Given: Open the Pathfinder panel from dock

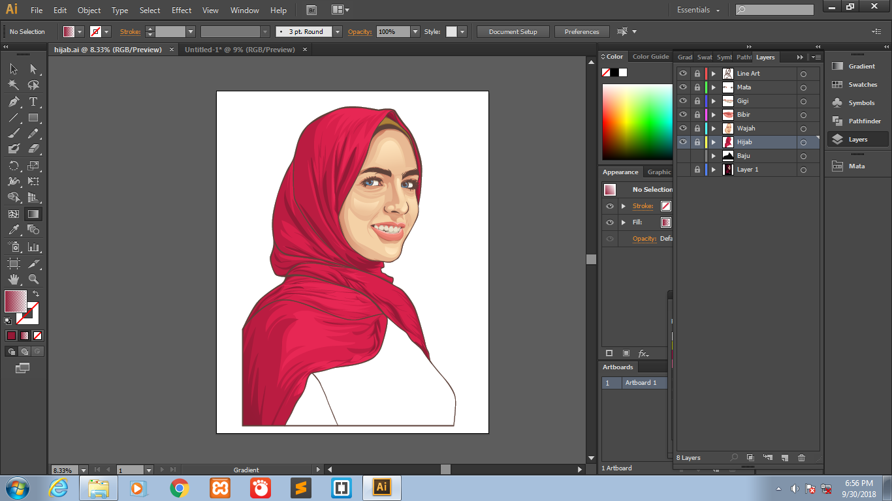Looking at the screenshot, I should (857, 121).
